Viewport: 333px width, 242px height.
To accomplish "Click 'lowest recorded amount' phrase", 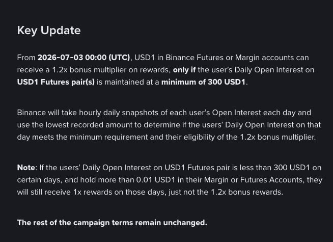I will tap(94, 125).
